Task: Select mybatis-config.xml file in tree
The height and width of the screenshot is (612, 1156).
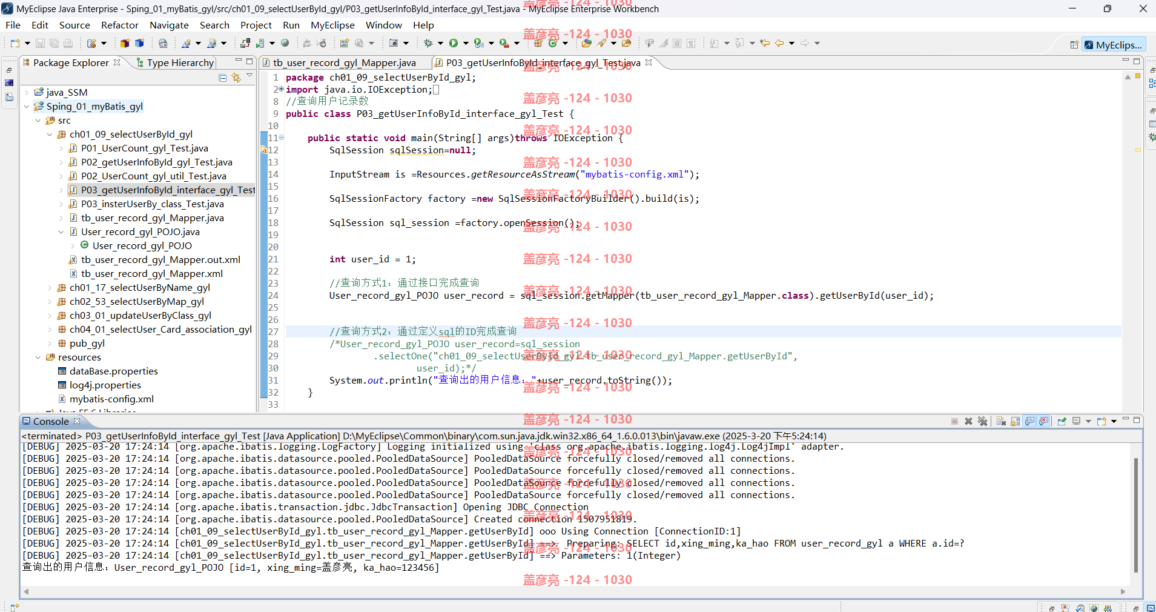Action: pos(111,399)
